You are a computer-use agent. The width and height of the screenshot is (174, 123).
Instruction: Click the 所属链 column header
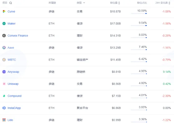pyautogui.click(x=52, y=3)
